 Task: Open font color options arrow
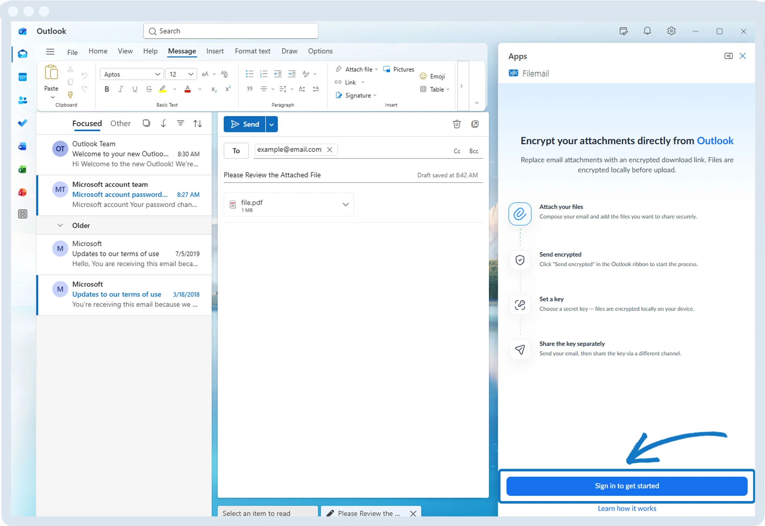200,89
